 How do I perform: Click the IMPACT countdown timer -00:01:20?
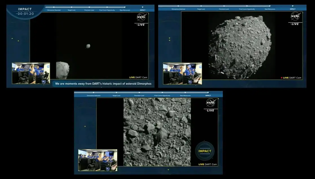(x=25, y=14)
